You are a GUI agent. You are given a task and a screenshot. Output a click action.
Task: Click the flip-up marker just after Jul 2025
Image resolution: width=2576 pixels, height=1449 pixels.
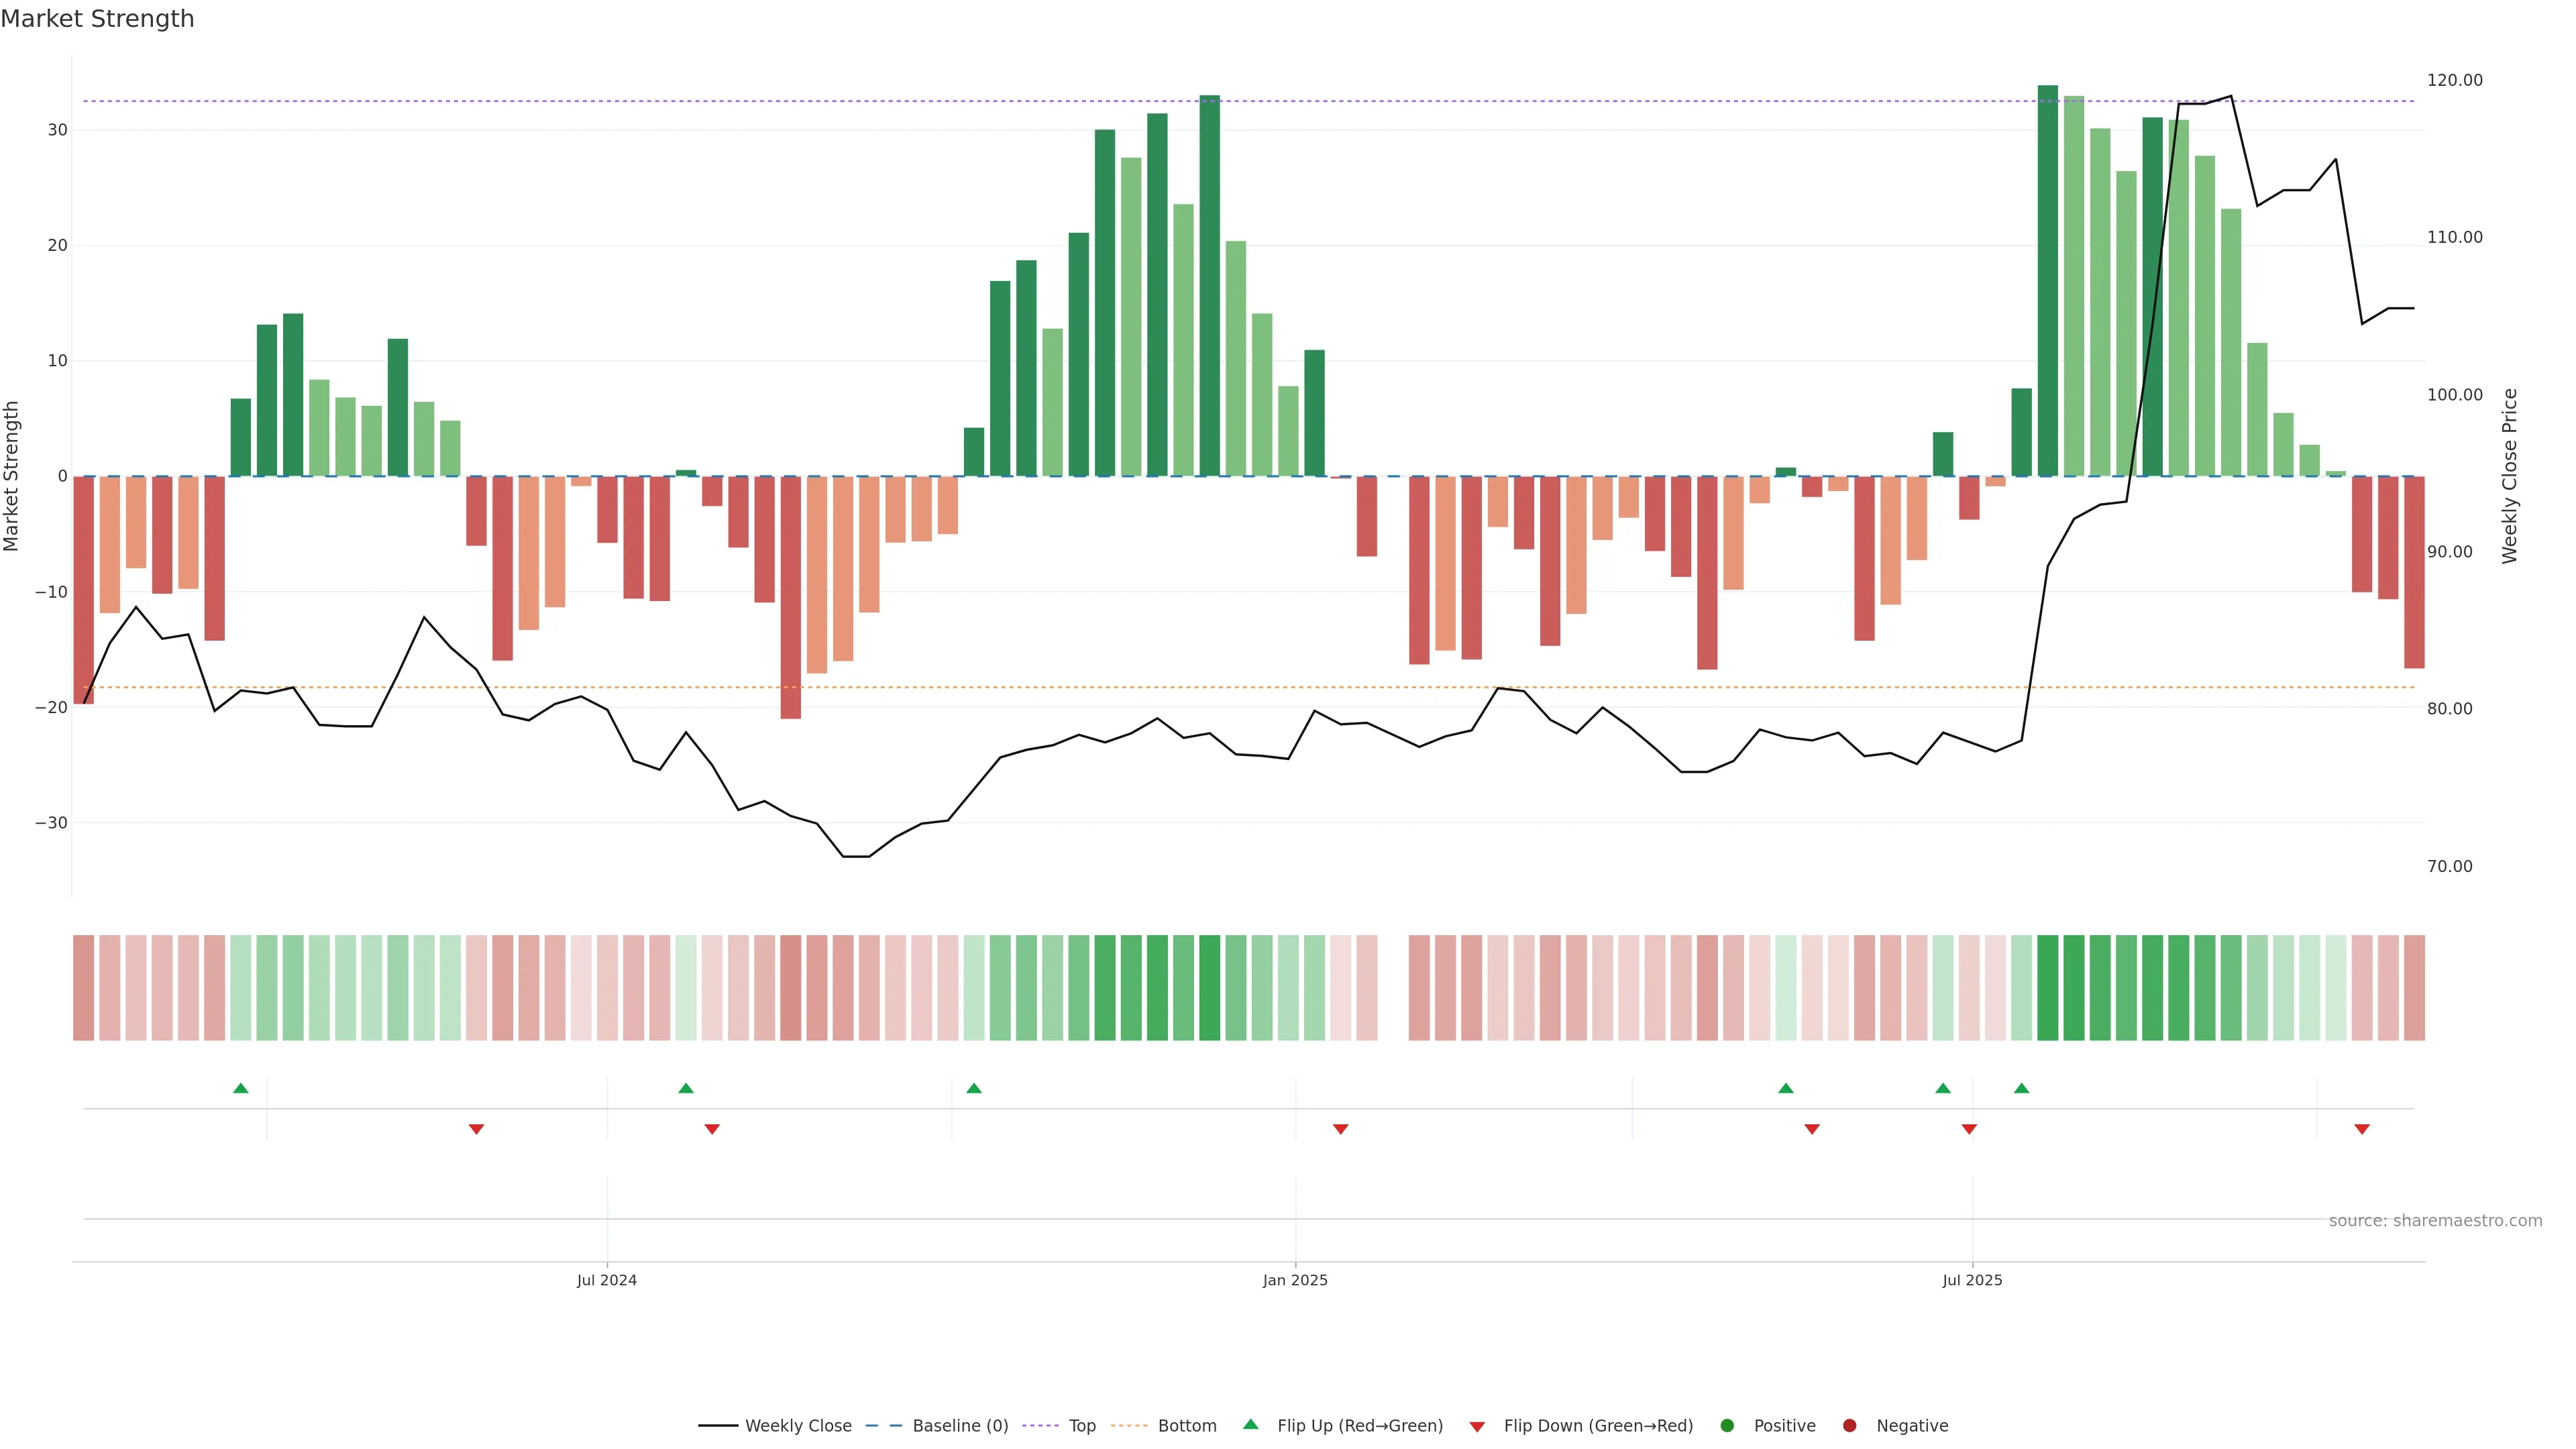[x=2021, y=1088]
